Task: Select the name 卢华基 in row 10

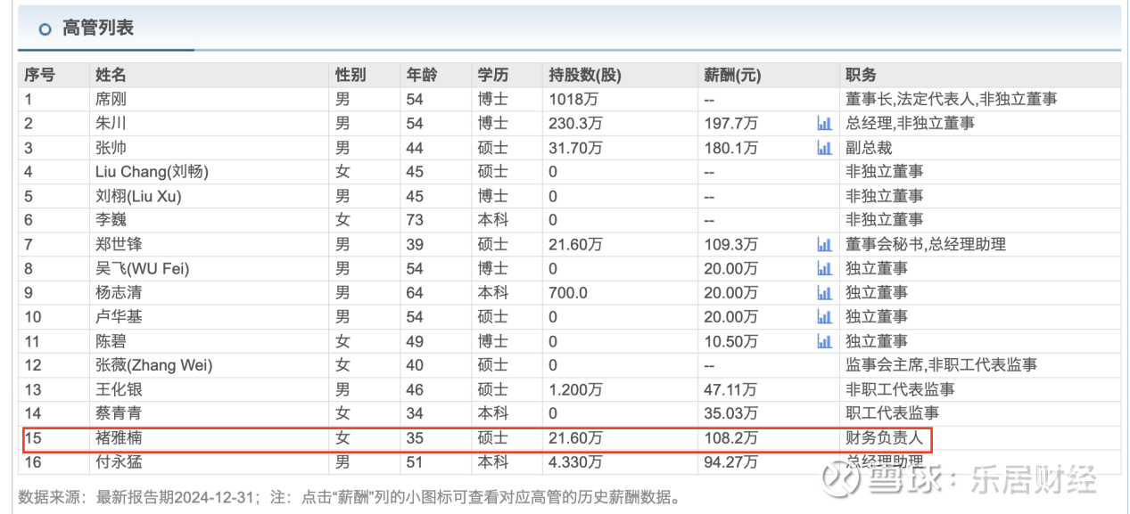Action: click(119, 316)
